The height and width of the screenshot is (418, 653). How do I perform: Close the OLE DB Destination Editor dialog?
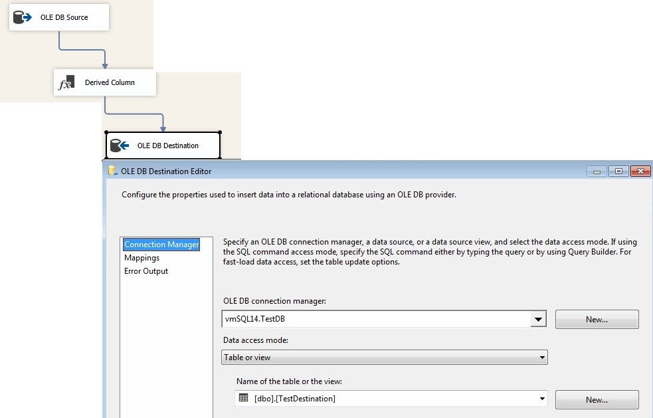pyautogui.click(x=640, y=171)
